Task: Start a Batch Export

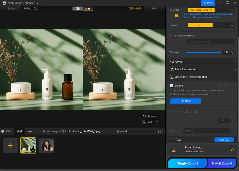Action: (222, 163)
